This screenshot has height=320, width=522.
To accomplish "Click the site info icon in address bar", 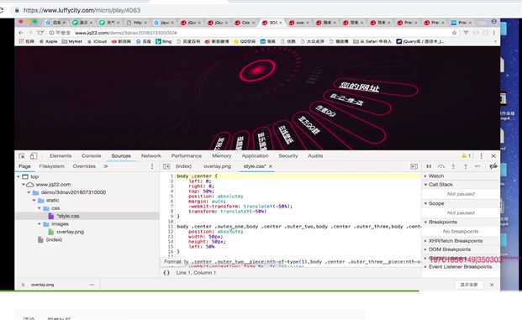I will pos(51,33).
